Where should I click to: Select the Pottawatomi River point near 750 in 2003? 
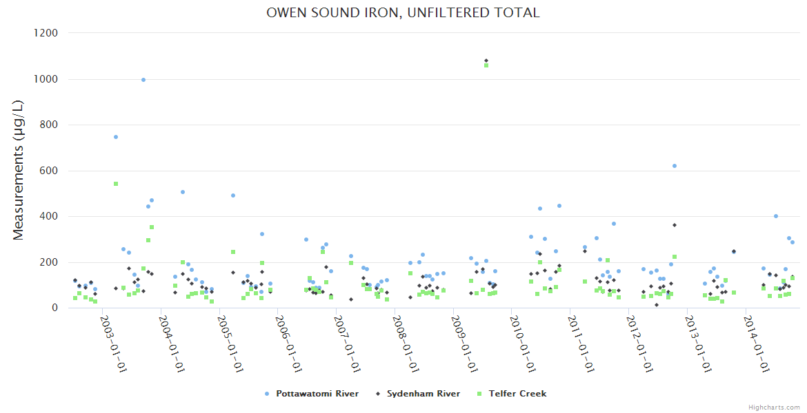point(116,137)
